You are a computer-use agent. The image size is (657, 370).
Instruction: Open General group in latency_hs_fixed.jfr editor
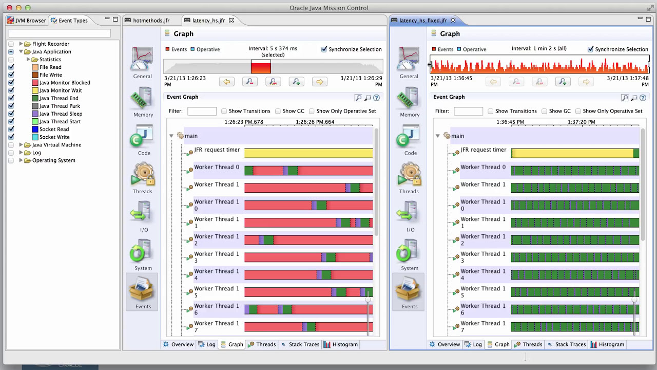[x=409, y=62]
